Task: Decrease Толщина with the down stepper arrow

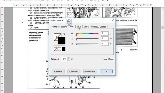Action: point(69,60)
